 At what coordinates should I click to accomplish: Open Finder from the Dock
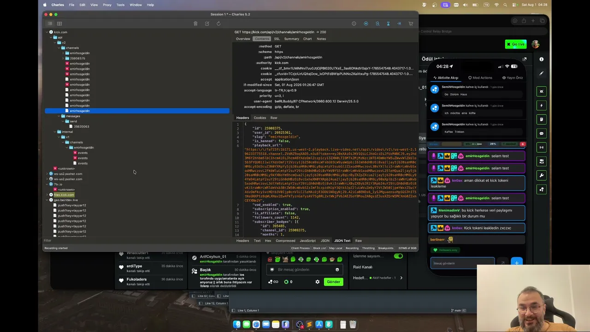click(x=237, y=325)
